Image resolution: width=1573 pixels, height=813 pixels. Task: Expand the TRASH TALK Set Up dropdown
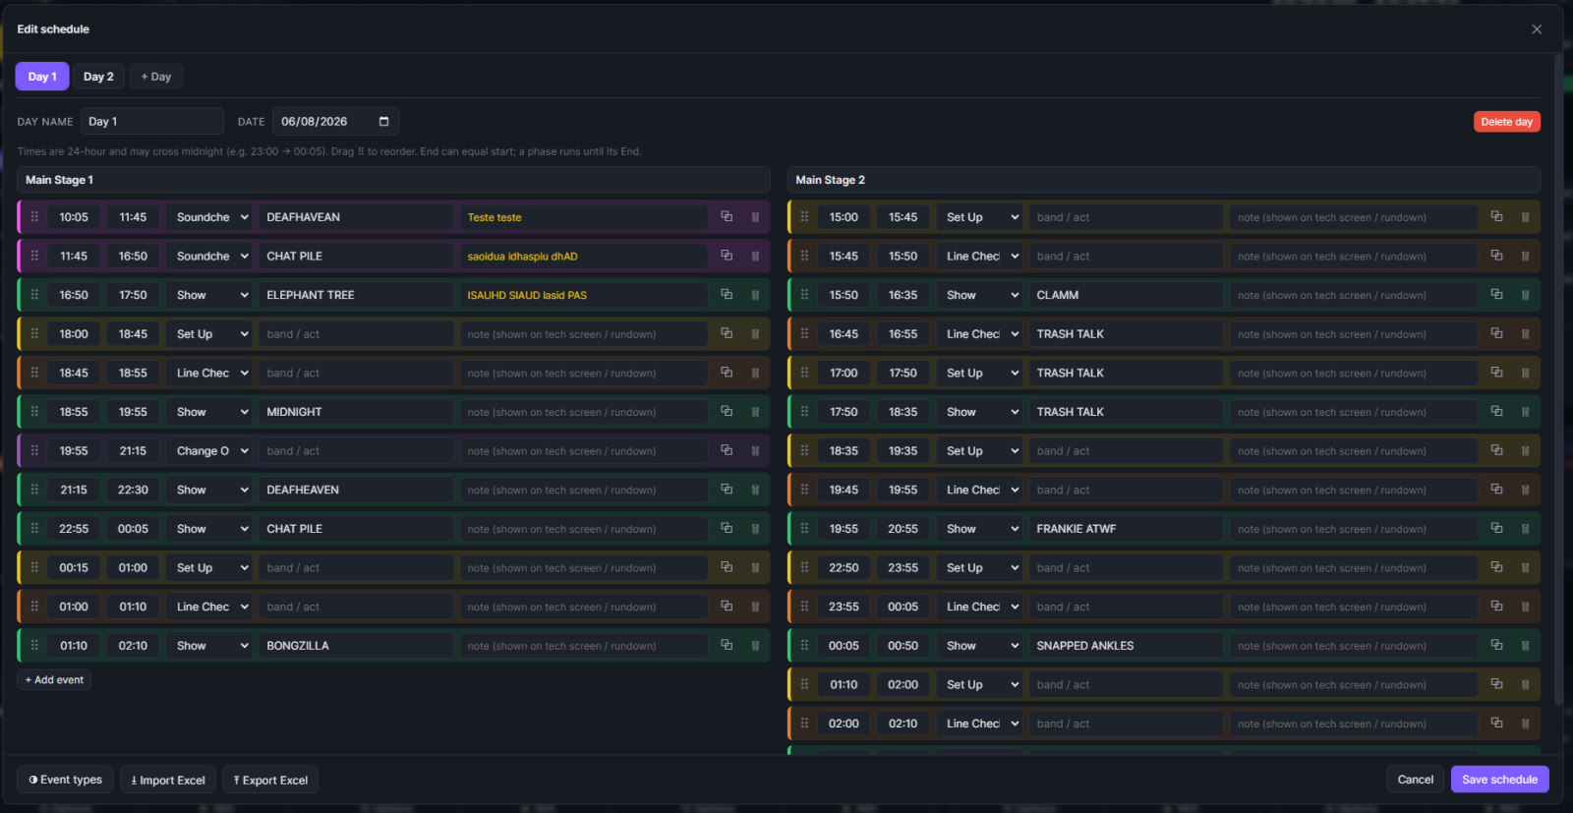tap(979, 373)
